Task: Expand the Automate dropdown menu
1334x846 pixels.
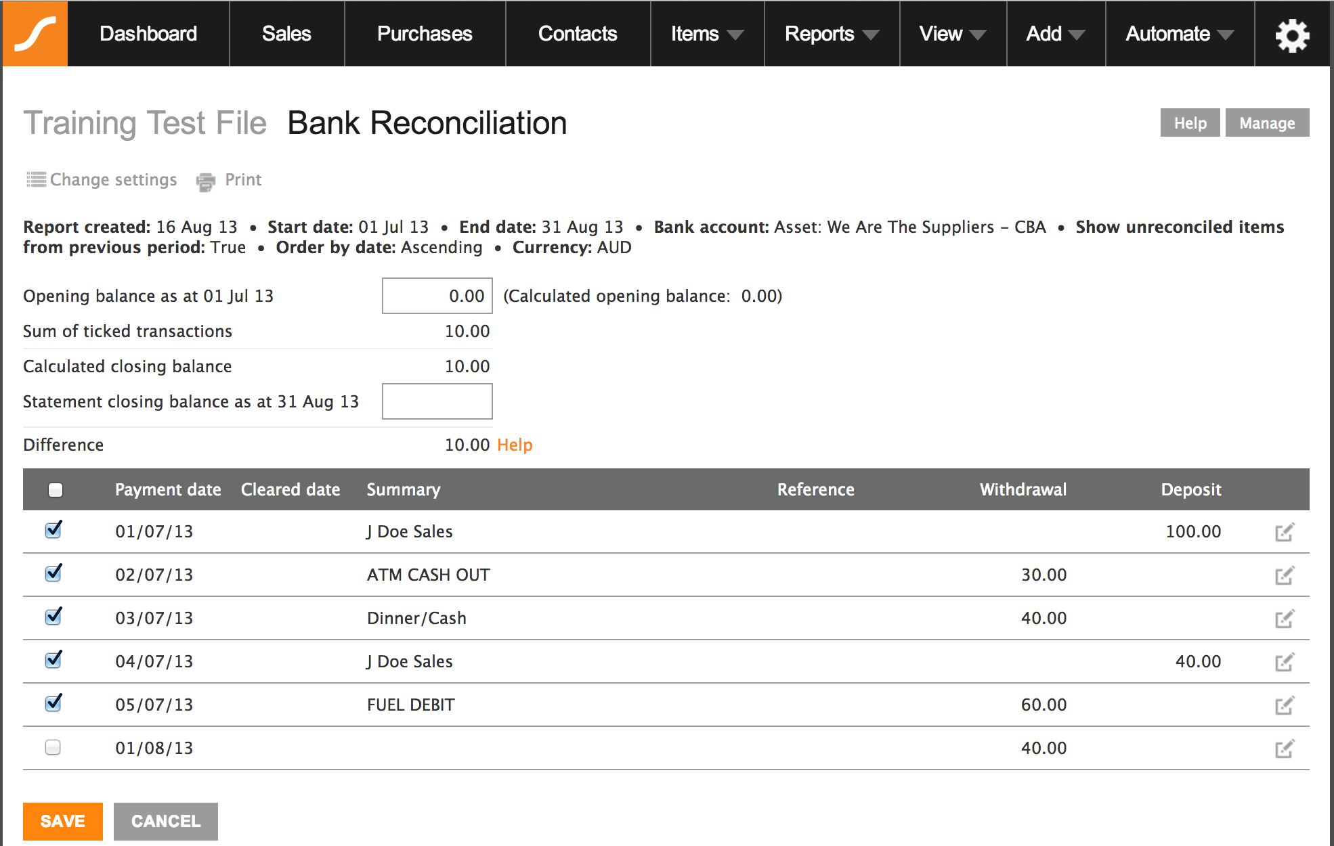Action: [x=1179, y=34]
